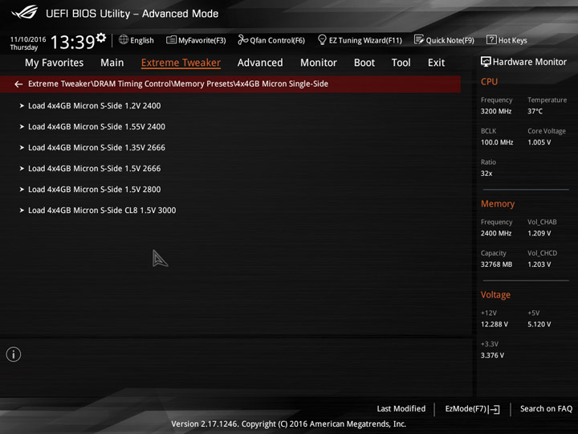Load 4x4GB Micron S-Side 1.35V 2666
Viewport: 578px width, 434px height.
pyautogui.click(x=96, y=148)
